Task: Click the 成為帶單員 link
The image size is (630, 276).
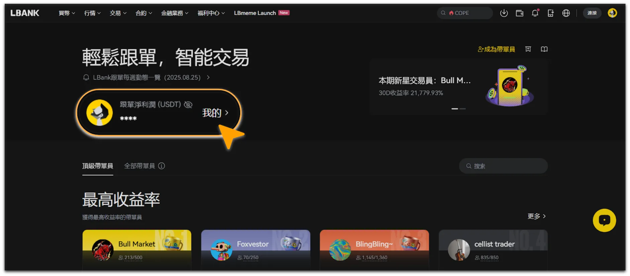Action: 497,49
